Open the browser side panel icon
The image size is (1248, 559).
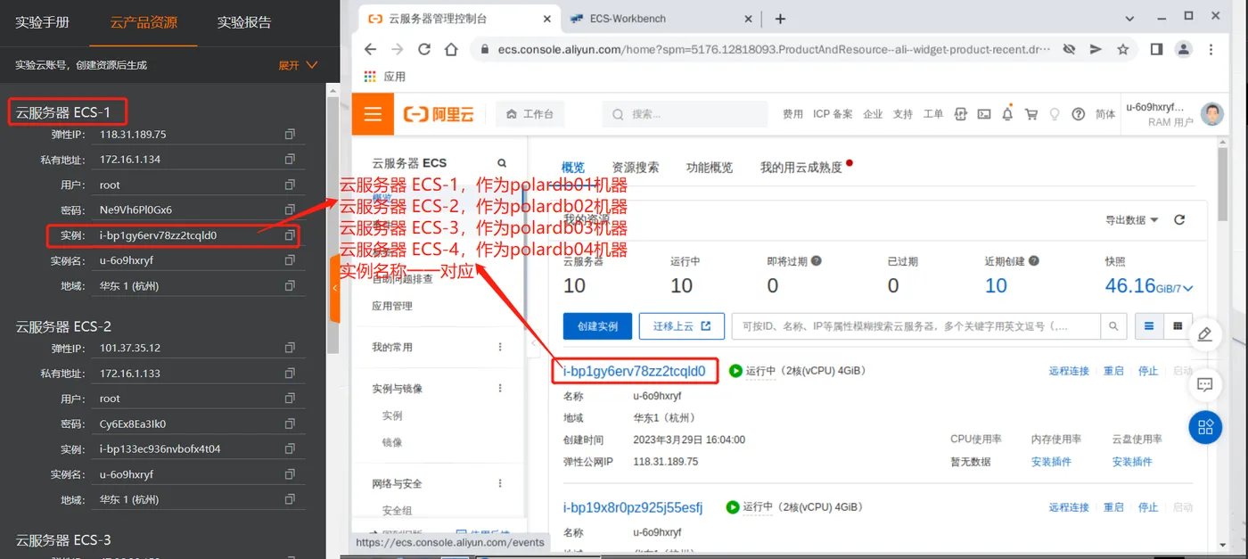pos(1156,50)
